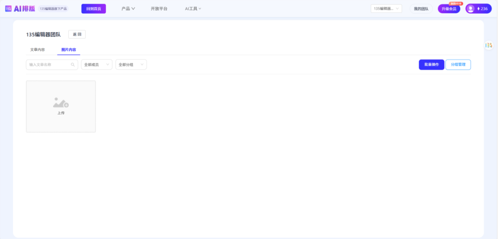Image resolution: width=498 pixels, height=239 pixels.
Task: Open 开放平台 menu item
Action: pyautogui.click(x=159, y=9)
